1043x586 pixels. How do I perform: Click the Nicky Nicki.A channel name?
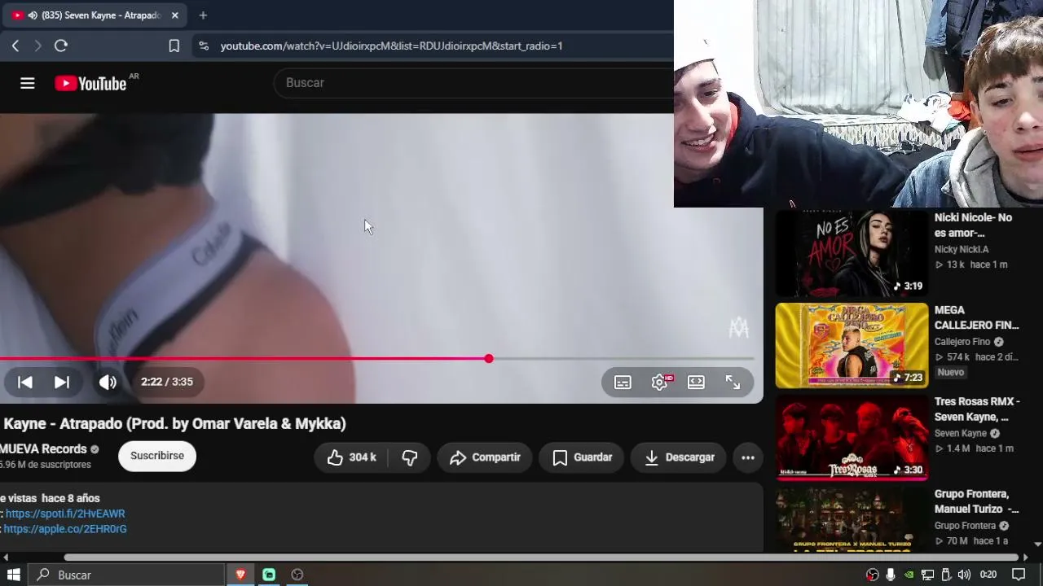(x=962, y=250)
